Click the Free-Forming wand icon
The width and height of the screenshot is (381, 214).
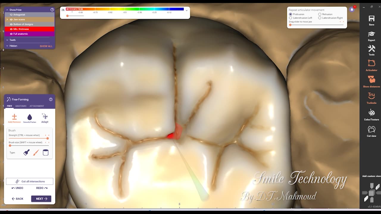9,99
